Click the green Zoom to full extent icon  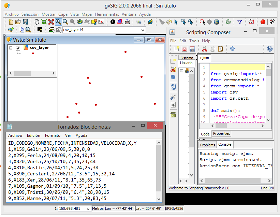point(44,22)
